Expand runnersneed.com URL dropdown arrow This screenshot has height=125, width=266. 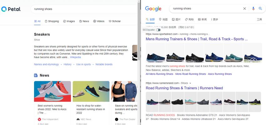coord(190,83)
